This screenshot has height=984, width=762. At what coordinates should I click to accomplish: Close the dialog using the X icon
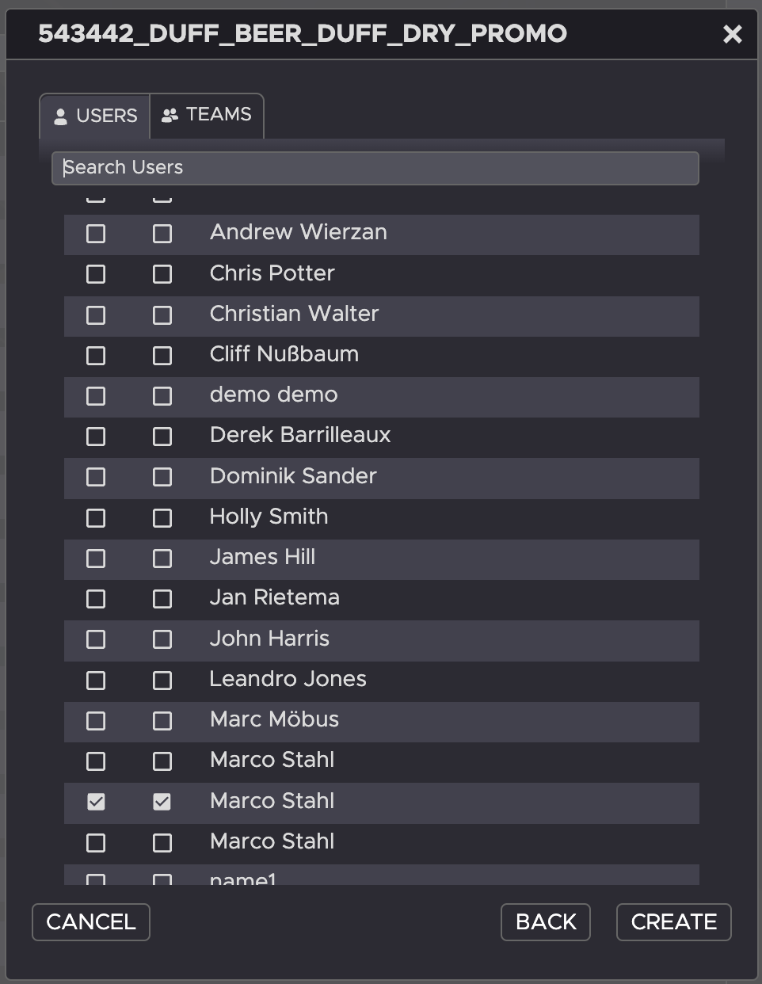[x=732, y=34]
